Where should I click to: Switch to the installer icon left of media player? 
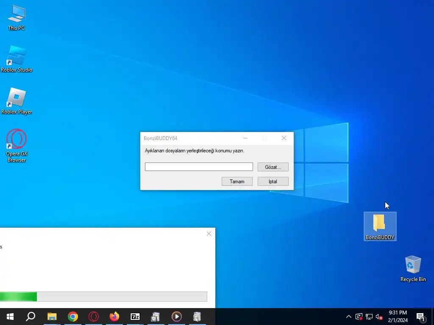click(x=156, y=317)
